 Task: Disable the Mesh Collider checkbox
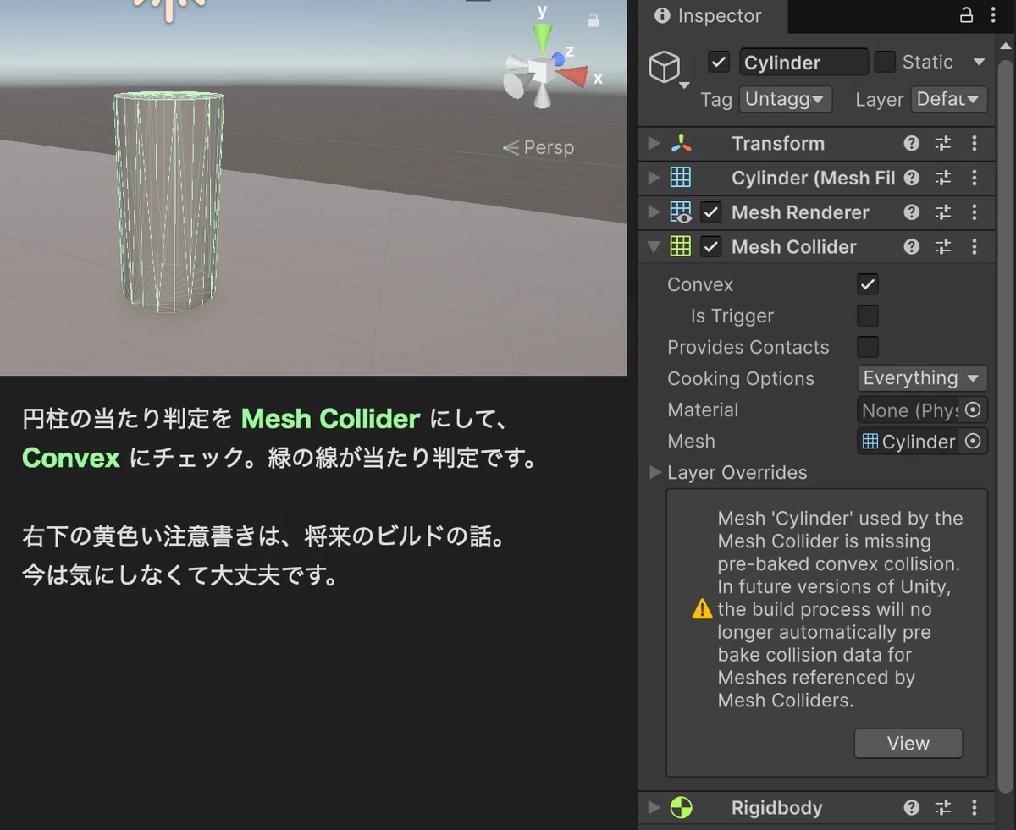tap(711, 247)
